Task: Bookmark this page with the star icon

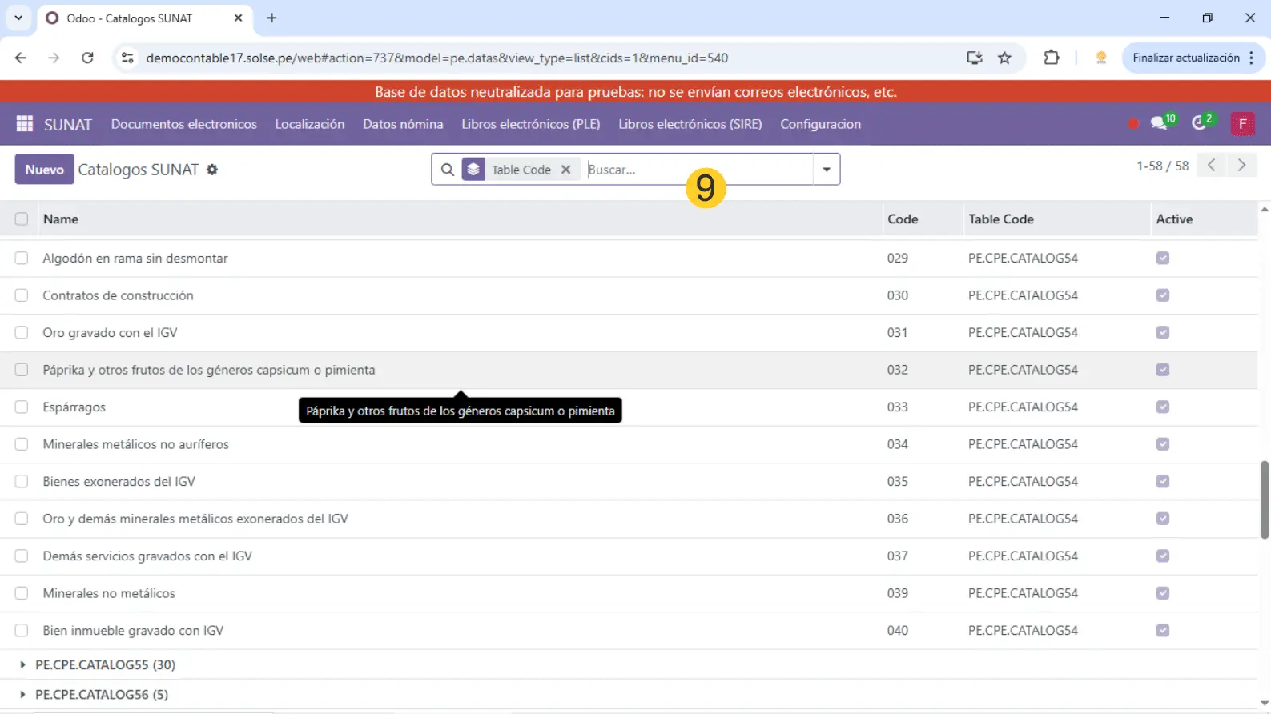Action: tap(1004, 58)
